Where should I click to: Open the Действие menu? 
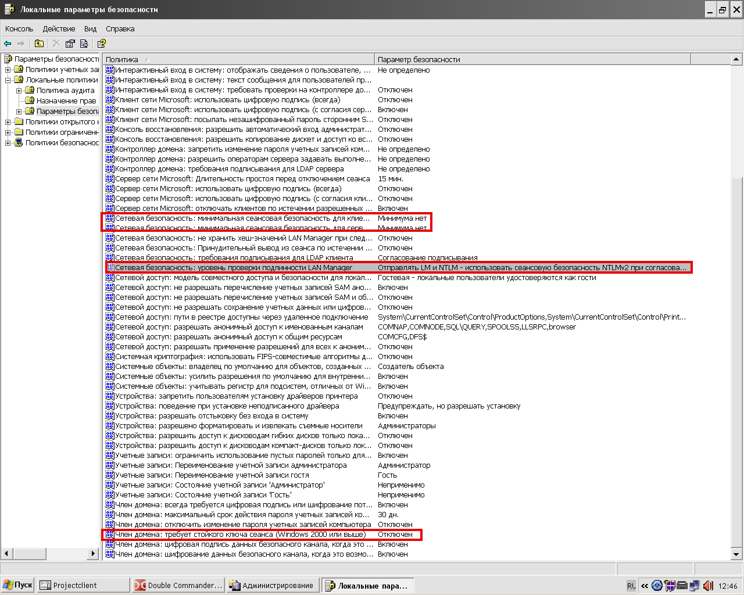pyautogui.click(x=59, y=28)
